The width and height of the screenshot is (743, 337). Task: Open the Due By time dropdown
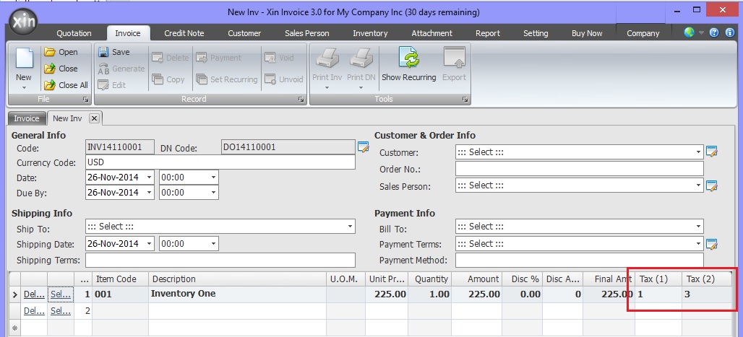tap(213, 193)
